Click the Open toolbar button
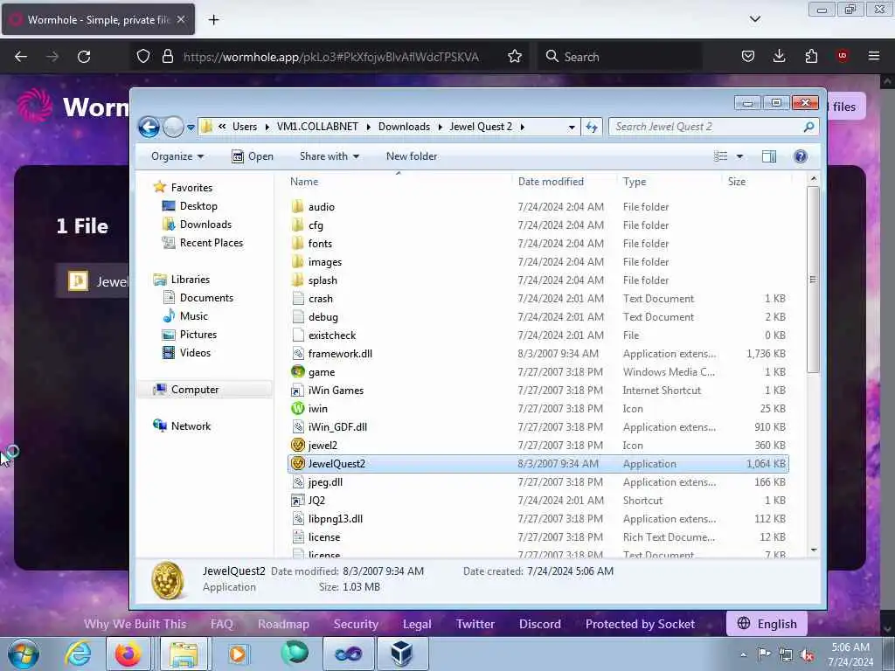895x671 pixels. click(253, 156)
